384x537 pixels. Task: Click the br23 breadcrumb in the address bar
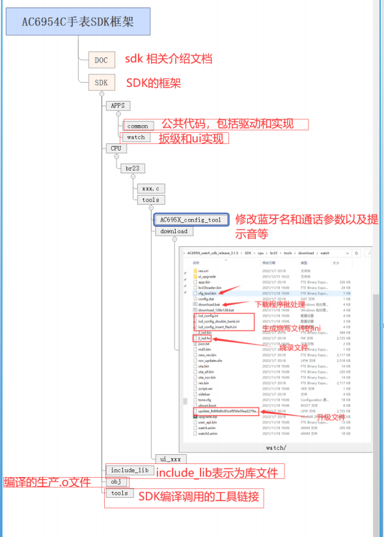tap(274, 253)
